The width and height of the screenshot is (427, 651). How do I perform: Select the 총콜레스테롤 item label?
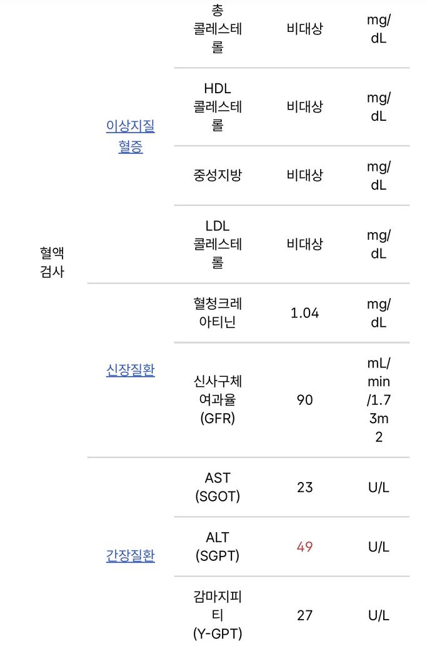(x=218, y=29)
